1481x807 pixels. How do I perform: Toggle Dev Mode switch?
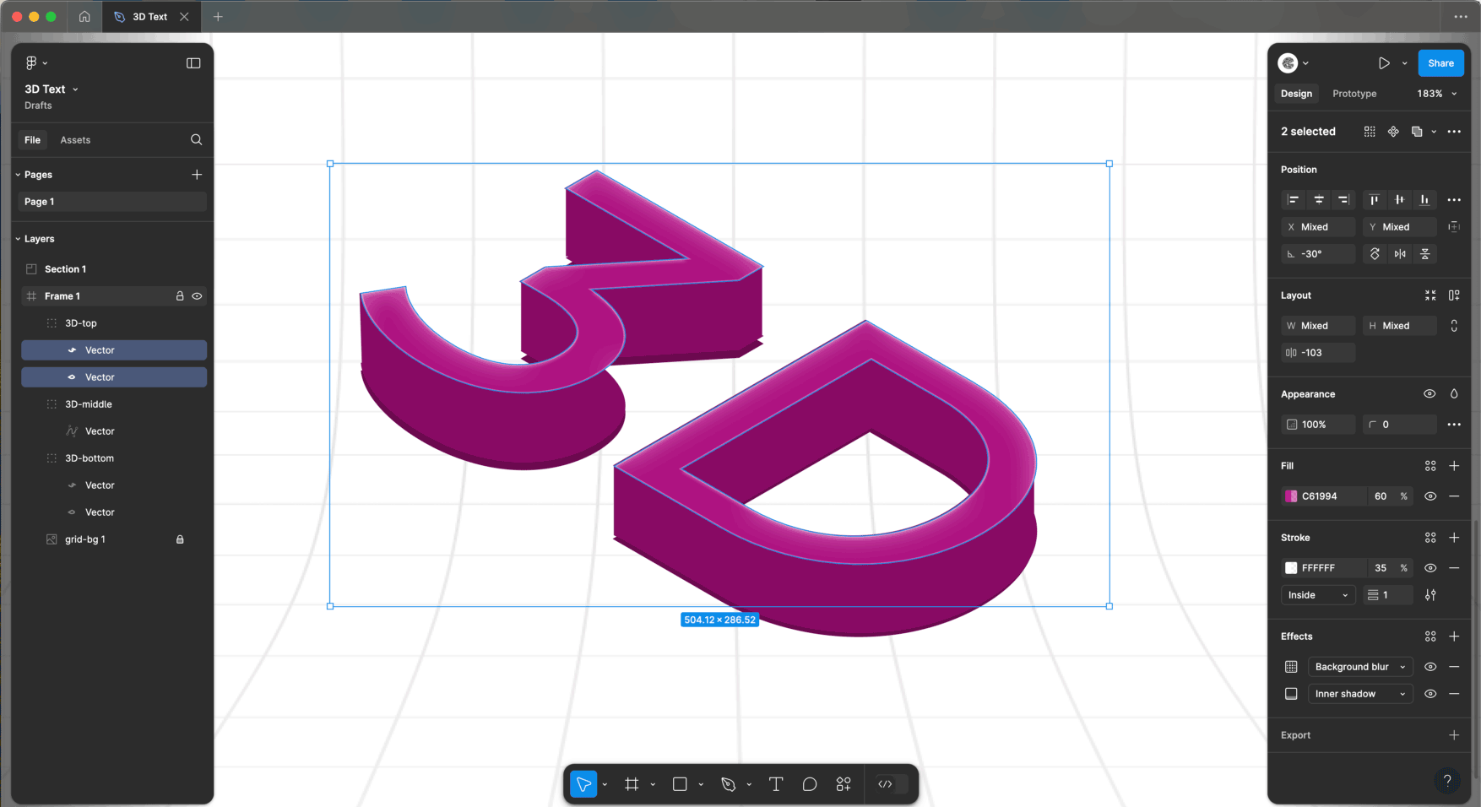[x=892, y=784]
